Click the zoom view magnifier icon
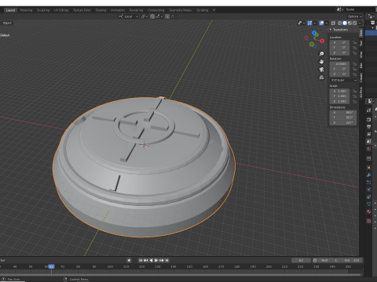Viewport: 377px width, 282px height. point(321,54)
